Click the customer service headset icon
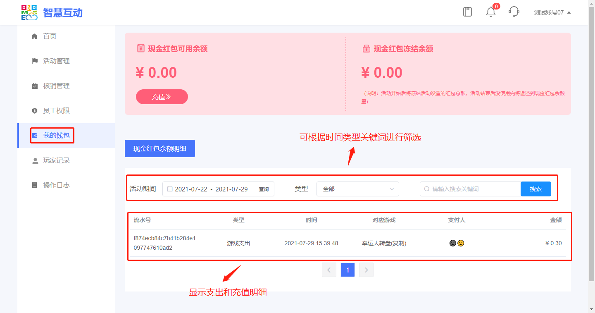The width and height of the screenshot is (595, 313). [x=514, y=12]
